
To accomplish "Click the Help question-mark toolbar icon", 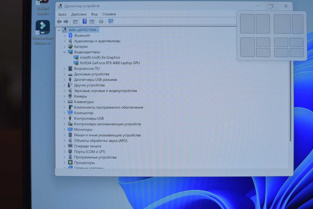I will click(x=85, y=21).
